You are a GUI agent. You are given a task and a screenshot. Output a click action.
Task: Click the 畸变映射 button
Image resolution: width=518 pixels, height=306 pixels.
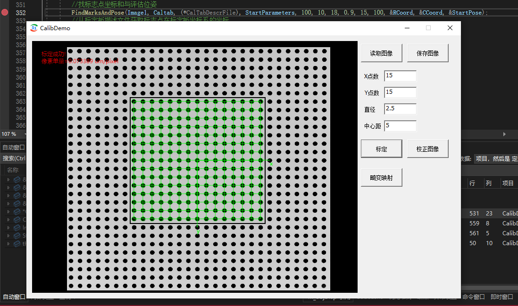tap(381, 178)
